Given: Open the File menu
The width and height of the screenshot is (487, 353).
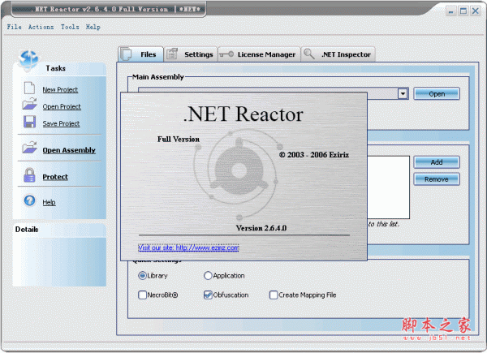Looking at the screenshot, I should click(15, 27).
